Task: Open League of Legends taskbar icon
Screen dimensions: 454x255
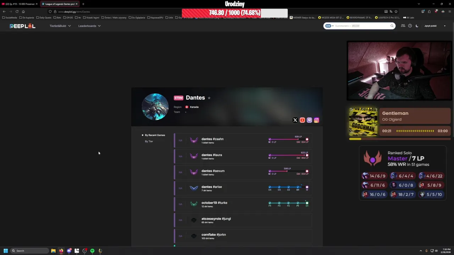Action: (100, 251)
